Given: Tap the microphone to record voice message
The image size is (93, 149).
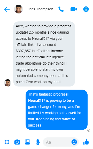Looking at the screenshot, I should [38, 142].
